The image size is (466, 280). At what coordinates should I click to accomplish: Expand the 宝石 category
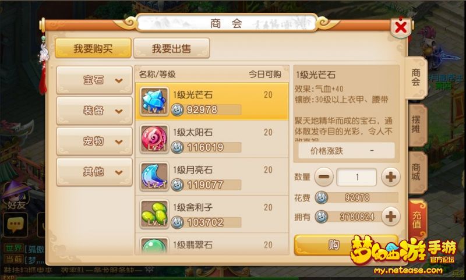pos(94,80)
